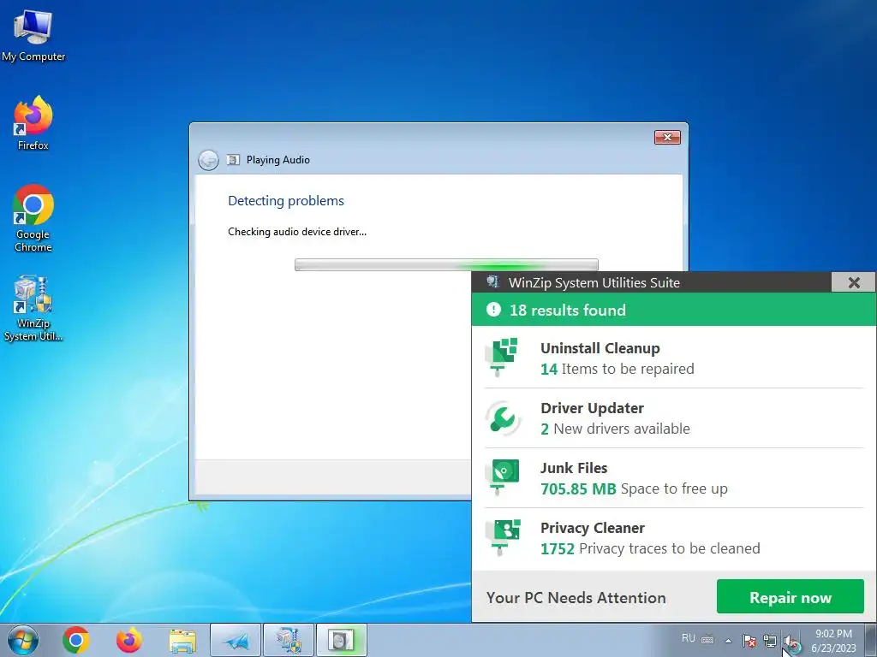The width and height of the screenshot is (877, 657).
Task: Switch to Telegram taskbar button
Action: pos(236,640)
